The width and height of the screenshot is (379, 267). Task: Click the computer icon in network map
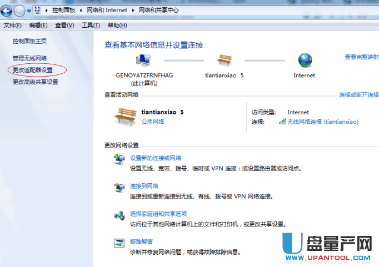pyautogui.click(x=144, y=60)
